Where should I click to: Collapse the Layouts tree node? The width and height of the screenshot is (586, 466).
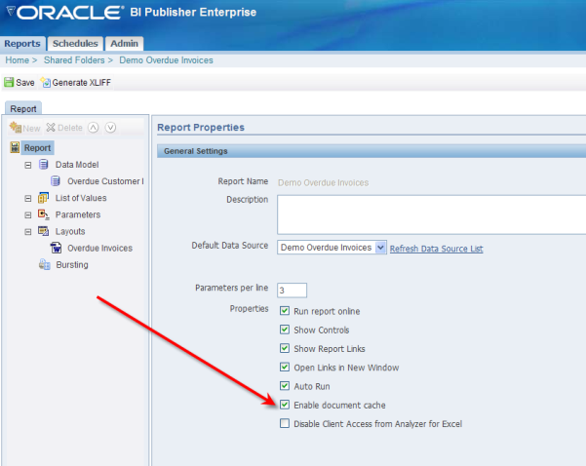coord(28,232)
